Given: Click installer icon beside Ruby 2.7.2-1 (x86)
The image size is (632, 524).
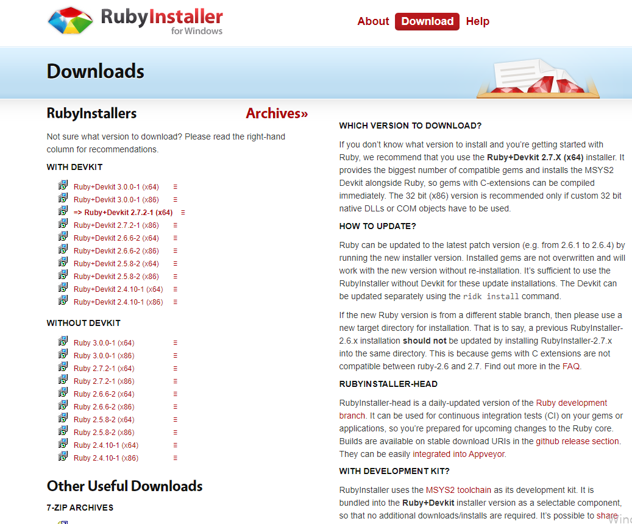Looking at the screenshot, I should point(63,380).
